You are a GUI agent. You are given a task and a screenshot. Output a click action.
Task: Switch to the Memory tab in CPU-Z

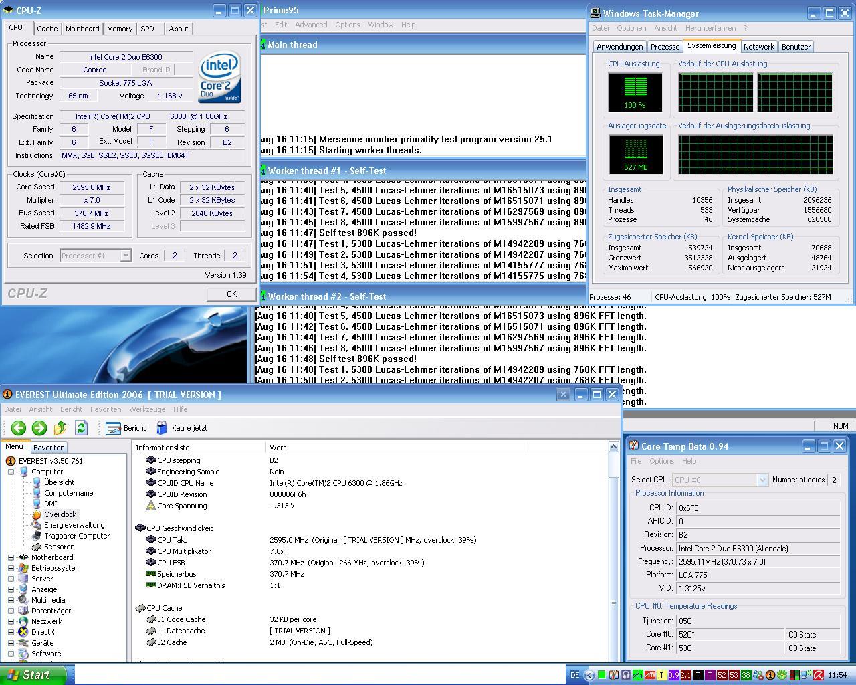coord(120,29)
